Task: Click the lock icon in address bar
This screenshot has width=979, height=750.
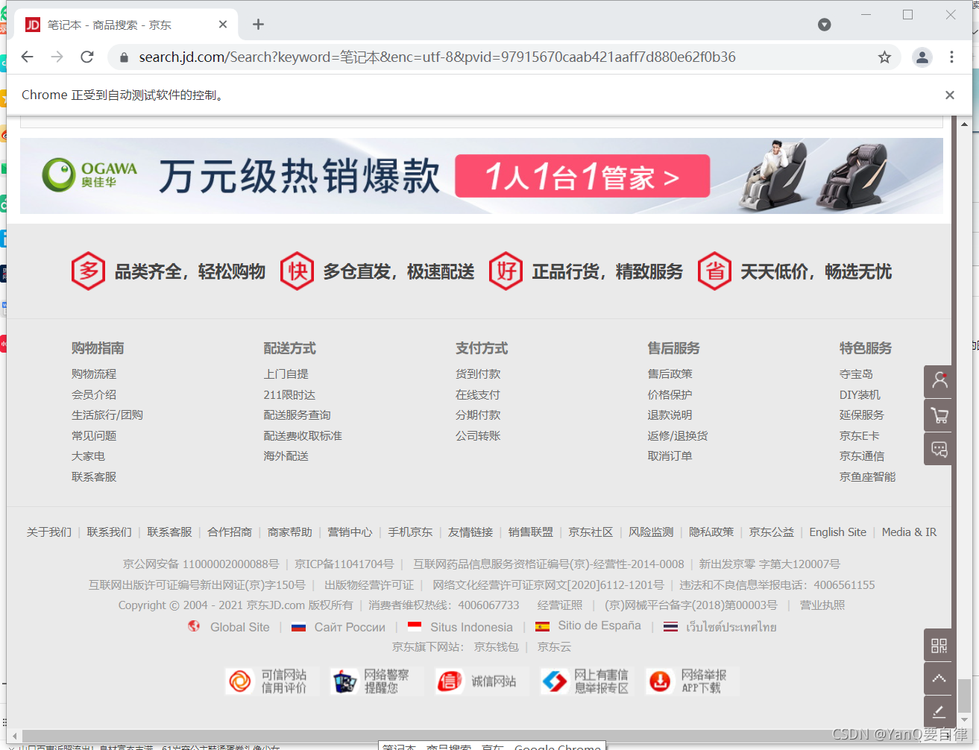Action: (x=124, y=57)
